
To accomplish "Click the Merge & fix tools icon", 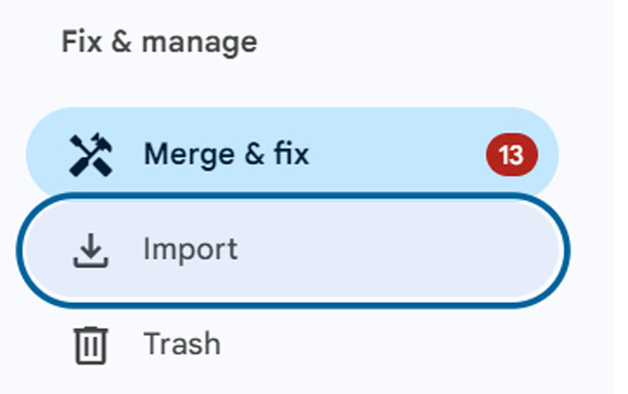I will (x=90, y=155).
